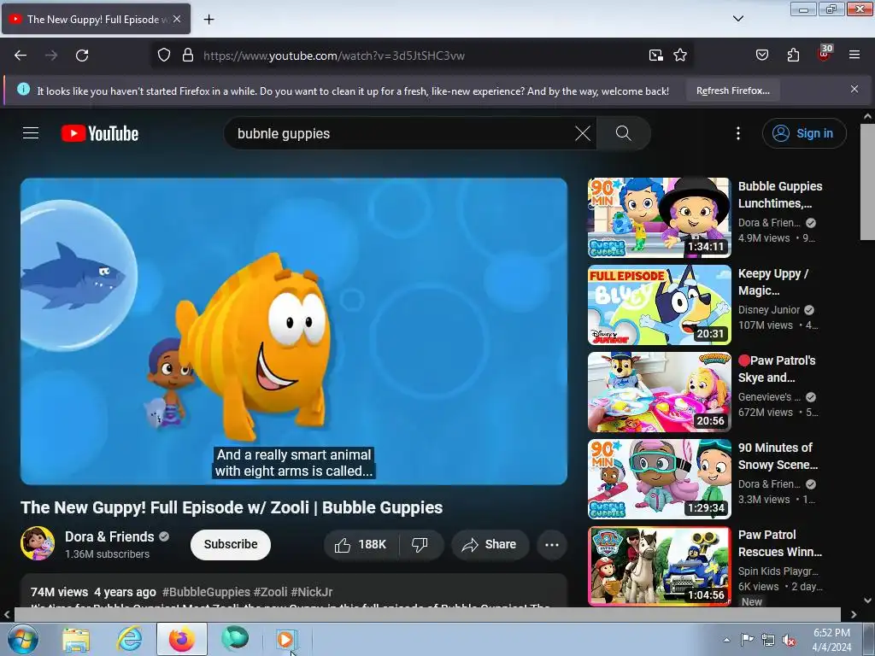This screenshot has width=875, height=656.
Task: Open Windows Media Player from the taskbar
Action: (x=287, y=639)
